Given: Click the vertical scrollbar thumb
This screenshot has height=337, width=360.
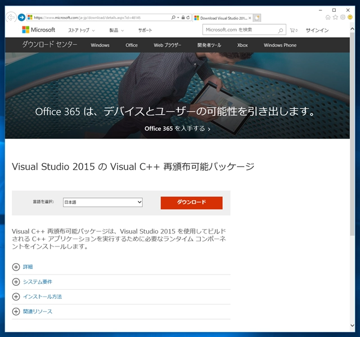Looking at the screenshot, I should [x=352, y=134].
